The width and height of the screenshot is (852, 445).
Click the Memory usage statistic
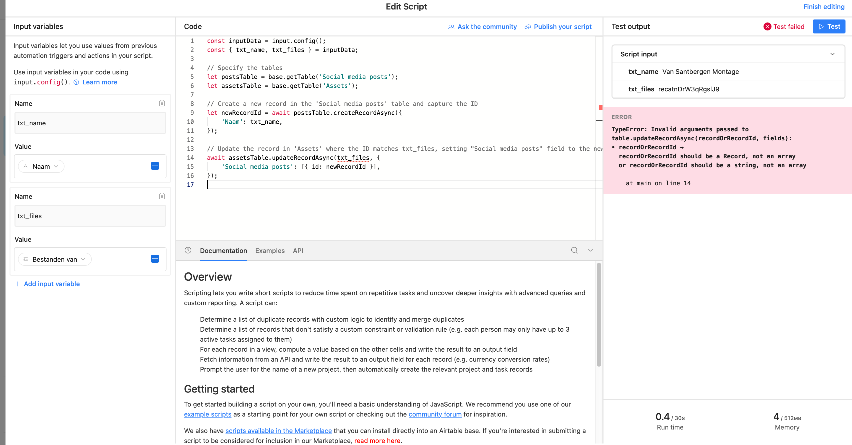(x=787, y=421)
